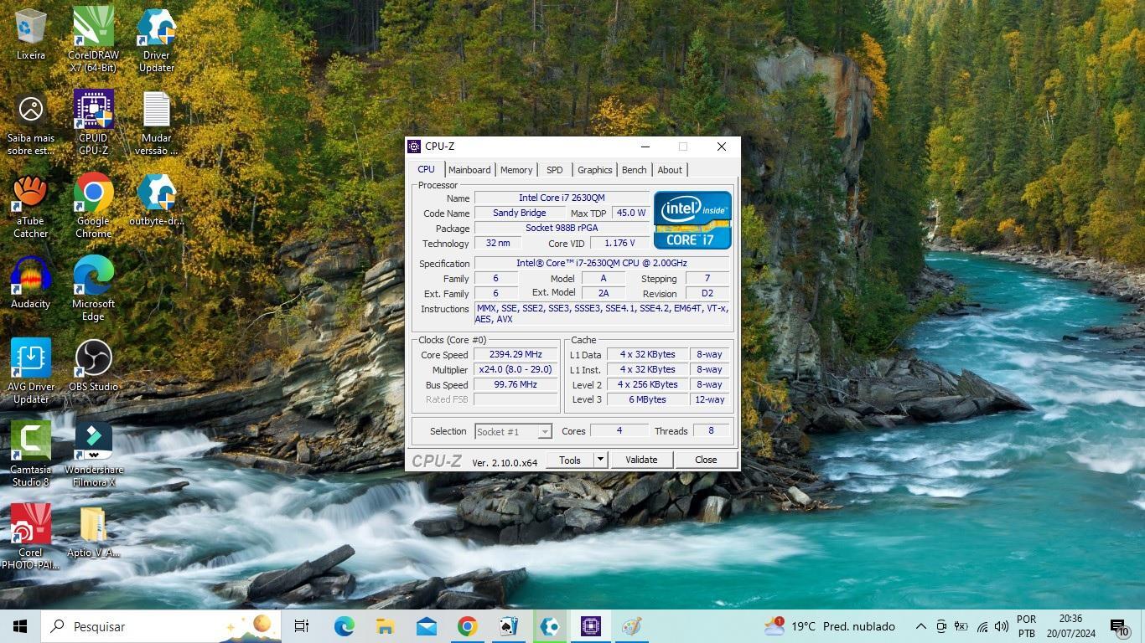Screen dimensions: 1145x643
Task: Click the Tools button
Action: [570, 460]
